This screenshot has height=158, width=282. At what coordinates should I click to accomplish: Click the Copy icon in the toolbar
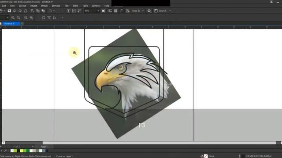coord(38,11)
